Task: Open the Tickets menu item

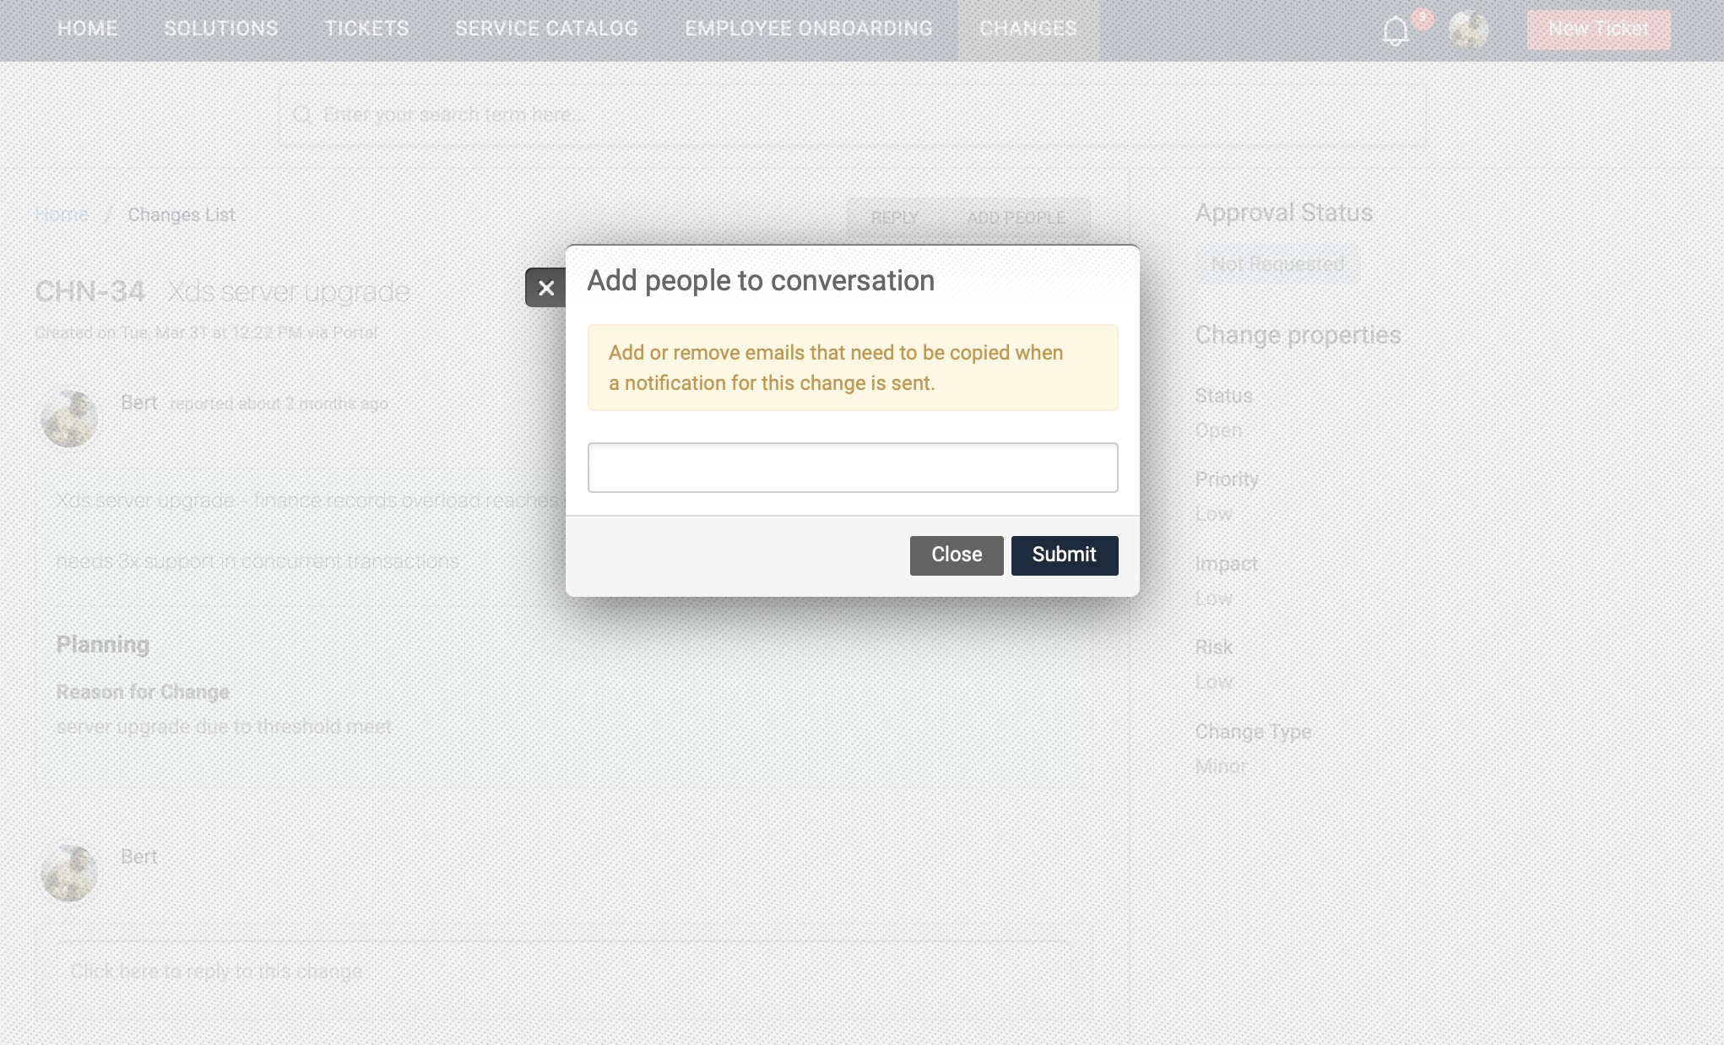Action: (x=366, y=29)
